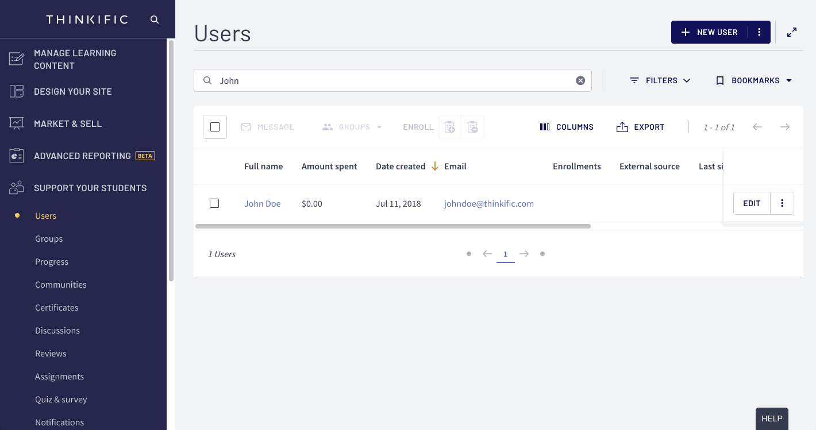
Task: Click the Date created sort arrow
Action: coord(435,166)
